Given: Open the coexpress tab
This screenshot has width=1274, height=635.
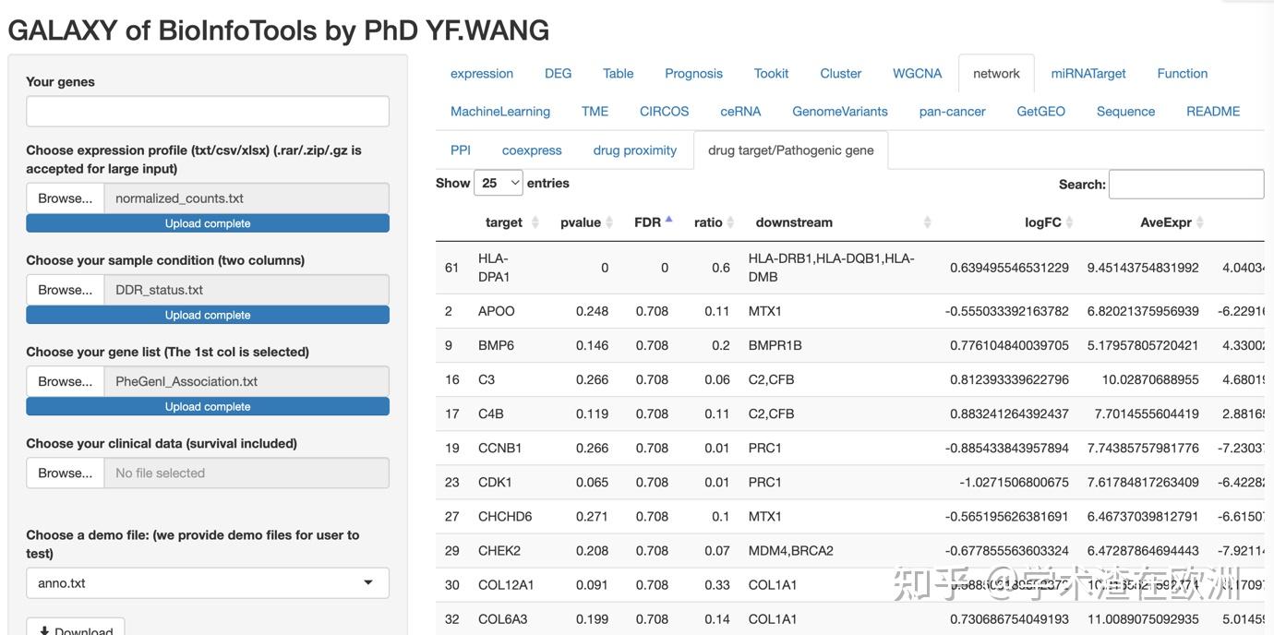Looking at the screenshot, I should point(532,149).
